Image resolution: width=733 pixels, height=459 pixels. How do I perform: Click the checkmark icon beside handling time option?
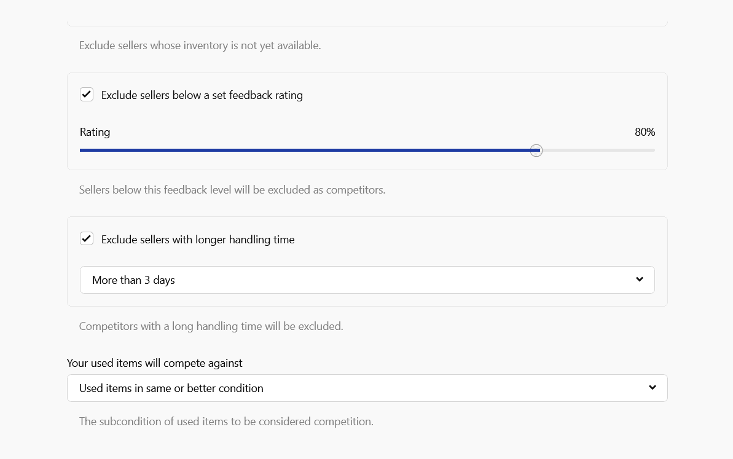(x=87, y=239)
